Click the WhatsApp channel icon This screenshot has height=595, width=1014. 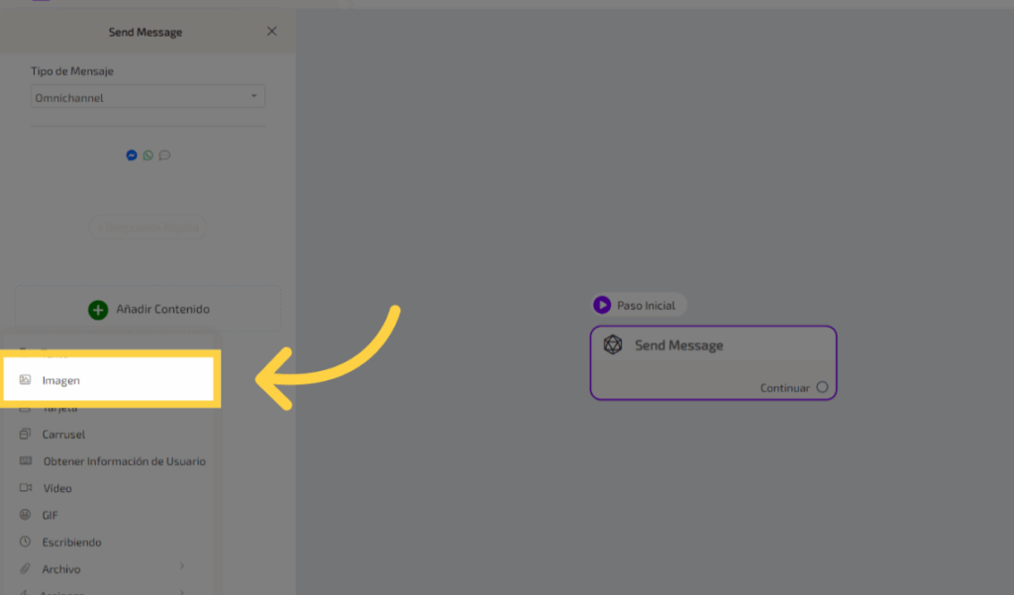[x=148, y=155]
